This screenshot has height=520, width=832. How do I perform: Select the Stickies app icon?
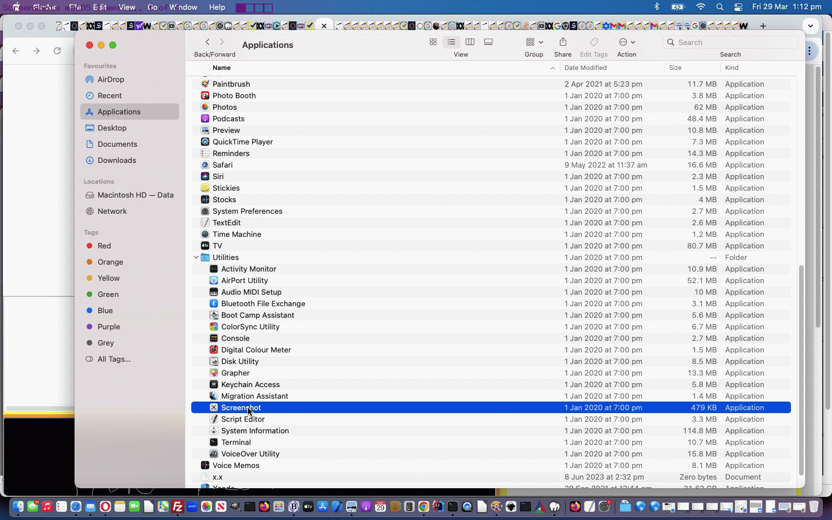click(205, 188)
